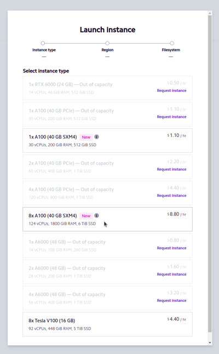Click info icon beside 8x A100 SXM4
The width and height of the screenshot is (219, 354).
point(96,215)
